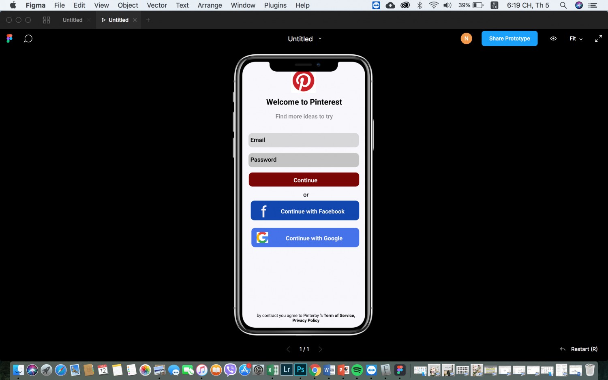The width and height of the screenshot is (608, 380).
Task: Add a new tab with plus icon
Action: pyautogui.click(x=148, y=20)
